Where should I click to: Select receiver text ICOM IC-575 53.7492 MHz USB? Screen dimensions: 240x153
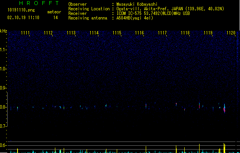pos(153,13)
